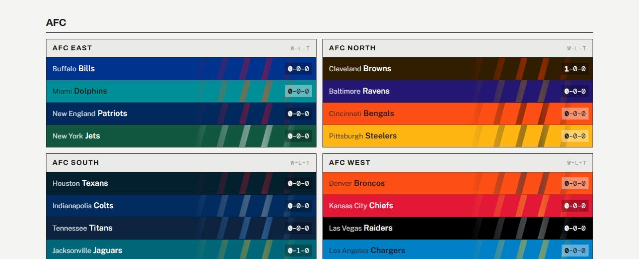The width and height of the screenshot is (639, 259).
Task: Click the Bengals 0-0-0 record
Action: (575, 114)
